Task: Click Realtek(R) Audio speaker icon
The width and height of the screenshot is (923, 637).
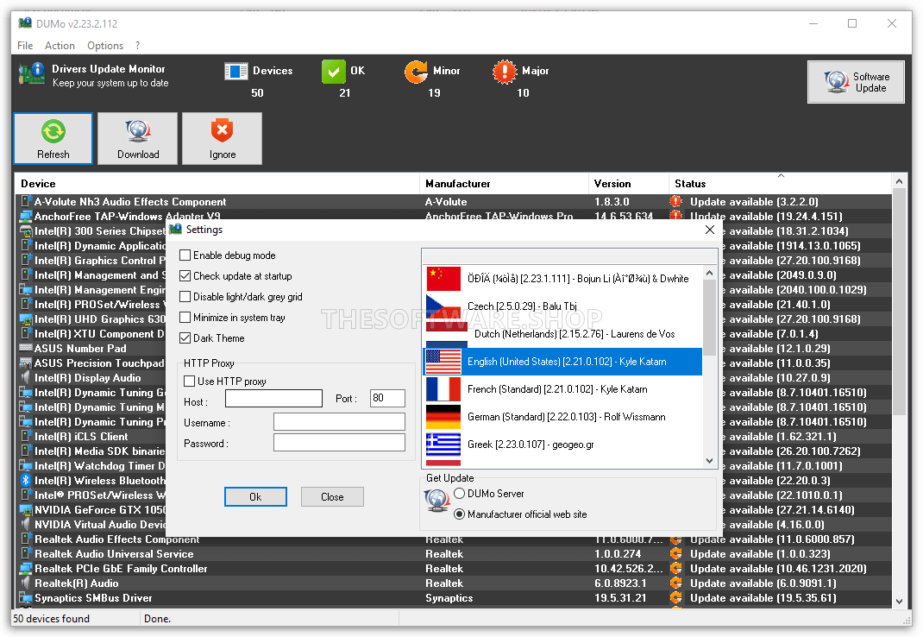Action: click(x=26, y=583)
